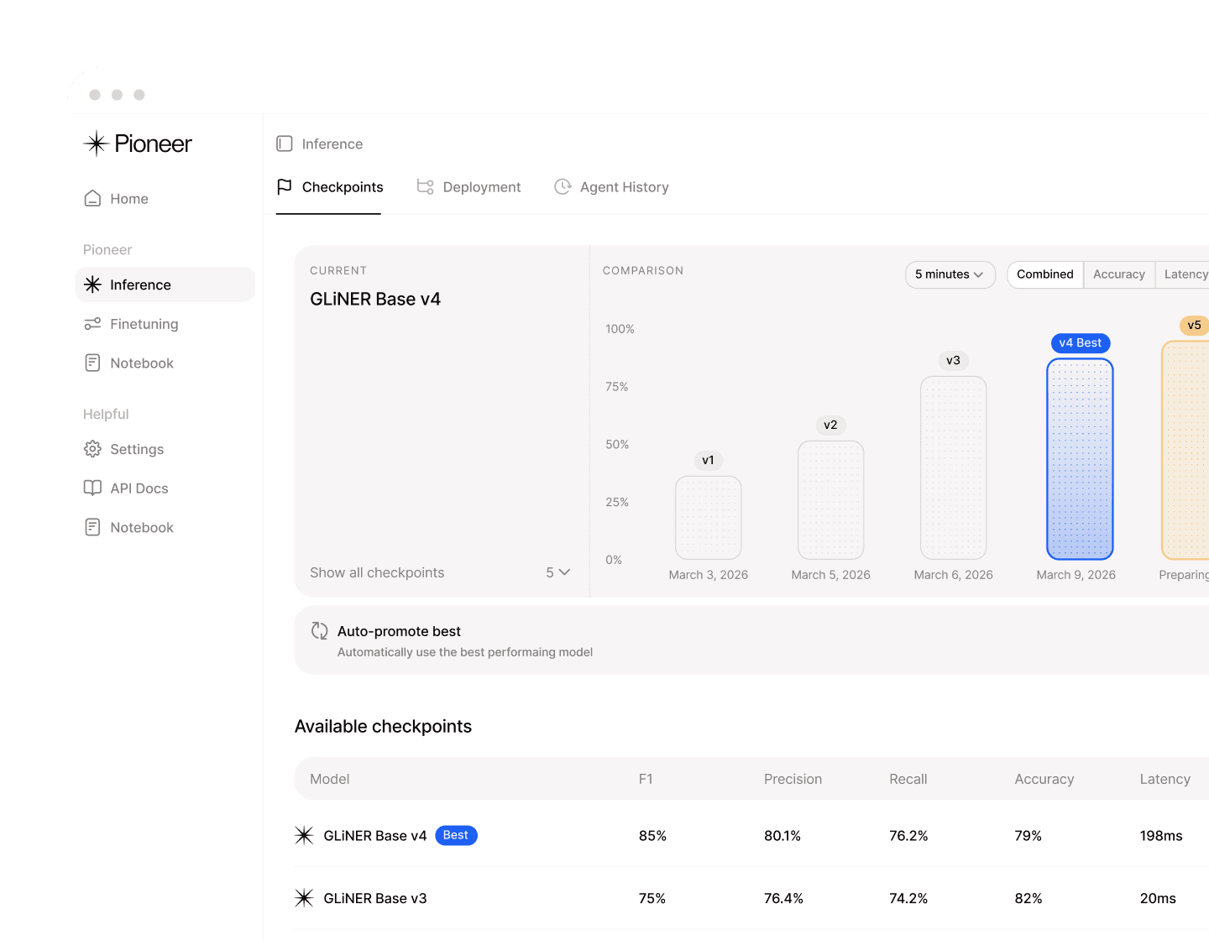Click the 76.4% precision value
This screenshot has width=1209, height=940.
(x=783, y=898)
